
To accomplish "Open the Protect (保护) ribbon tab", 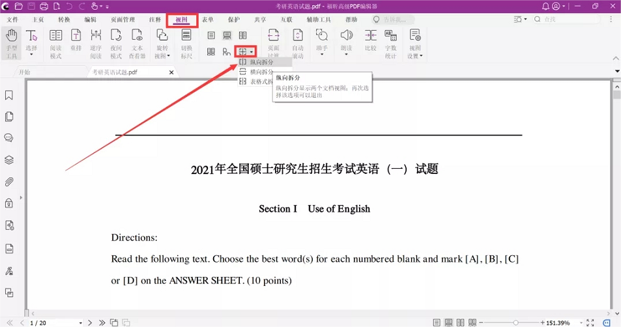I will coord(234,20).
